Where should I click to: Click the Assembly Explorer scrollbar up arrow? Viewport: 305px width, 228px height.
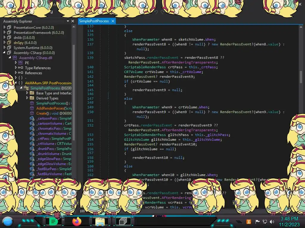point(74,27)
